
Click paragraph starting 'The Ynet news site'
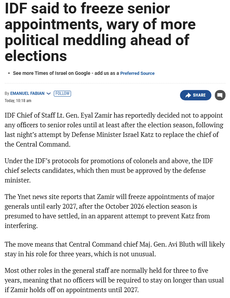[109, 211]
